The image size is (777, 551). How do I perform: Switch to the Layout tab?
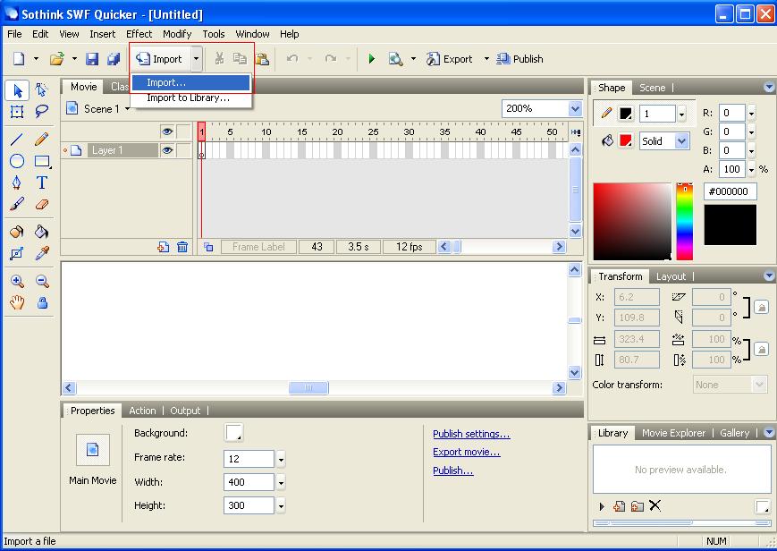point(671,276)
